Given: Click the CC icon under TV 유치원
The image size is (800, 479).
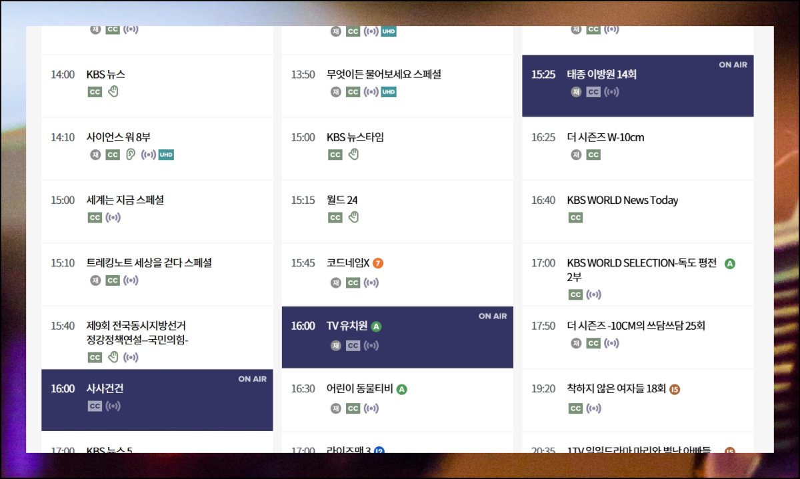Looking at the screenshot, I should (353, 345).
